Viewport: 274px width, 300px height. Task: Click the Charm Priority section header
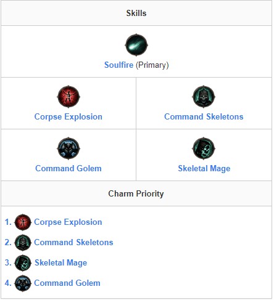[136, 193]
